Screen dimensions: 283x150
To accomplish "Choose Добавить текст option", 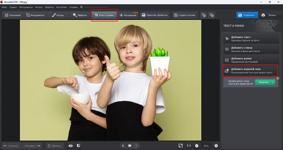I will coord(251,39).
